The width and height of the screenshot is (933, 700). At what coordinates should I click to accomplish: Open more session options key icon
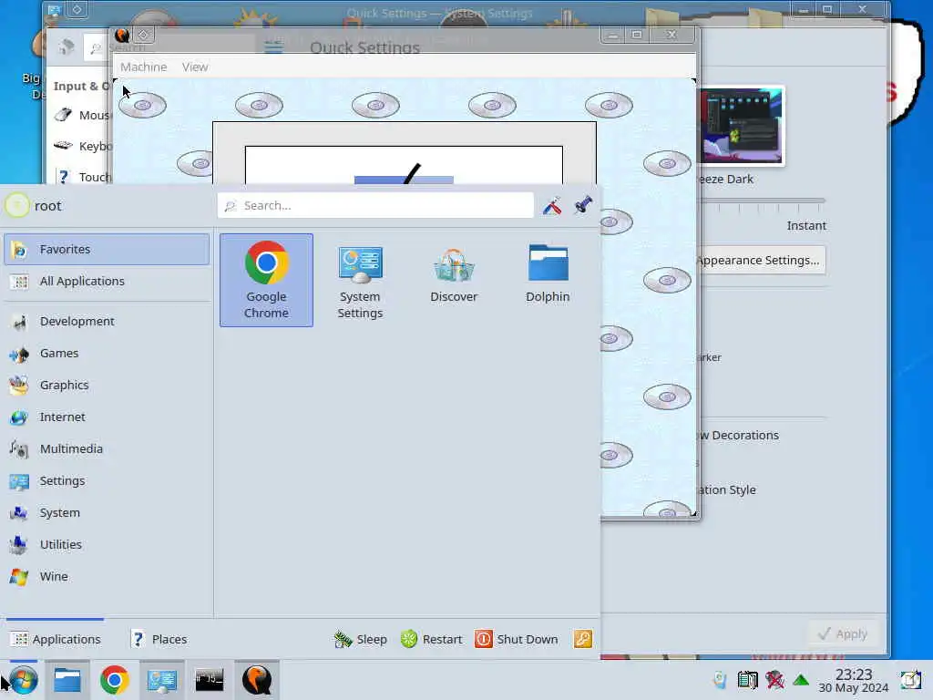[x=582, y=639]
